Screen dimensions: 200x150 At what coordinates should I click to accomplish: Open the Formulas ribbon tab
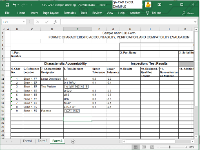pyautogui.click(x=70, y=13)
